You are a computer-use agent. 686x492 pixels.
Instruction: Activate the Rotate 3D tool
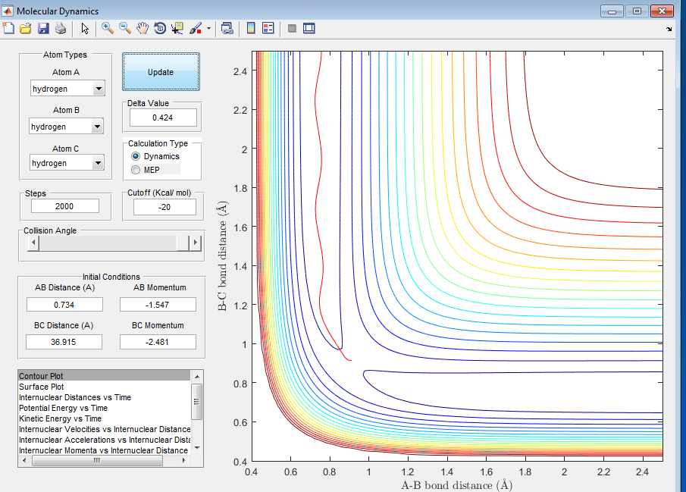click(160, 28)
